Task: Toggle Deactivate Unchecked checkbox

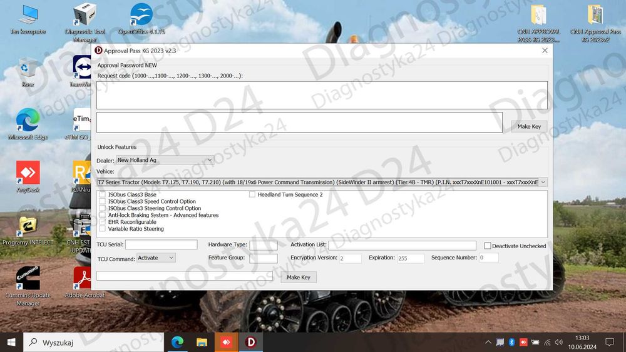Action: [x=488, y=246]
